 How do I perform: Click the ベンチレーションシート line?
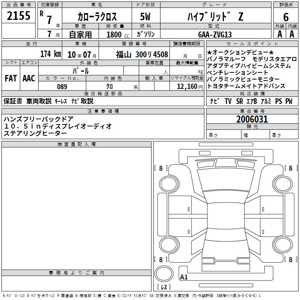click(238, 72)
